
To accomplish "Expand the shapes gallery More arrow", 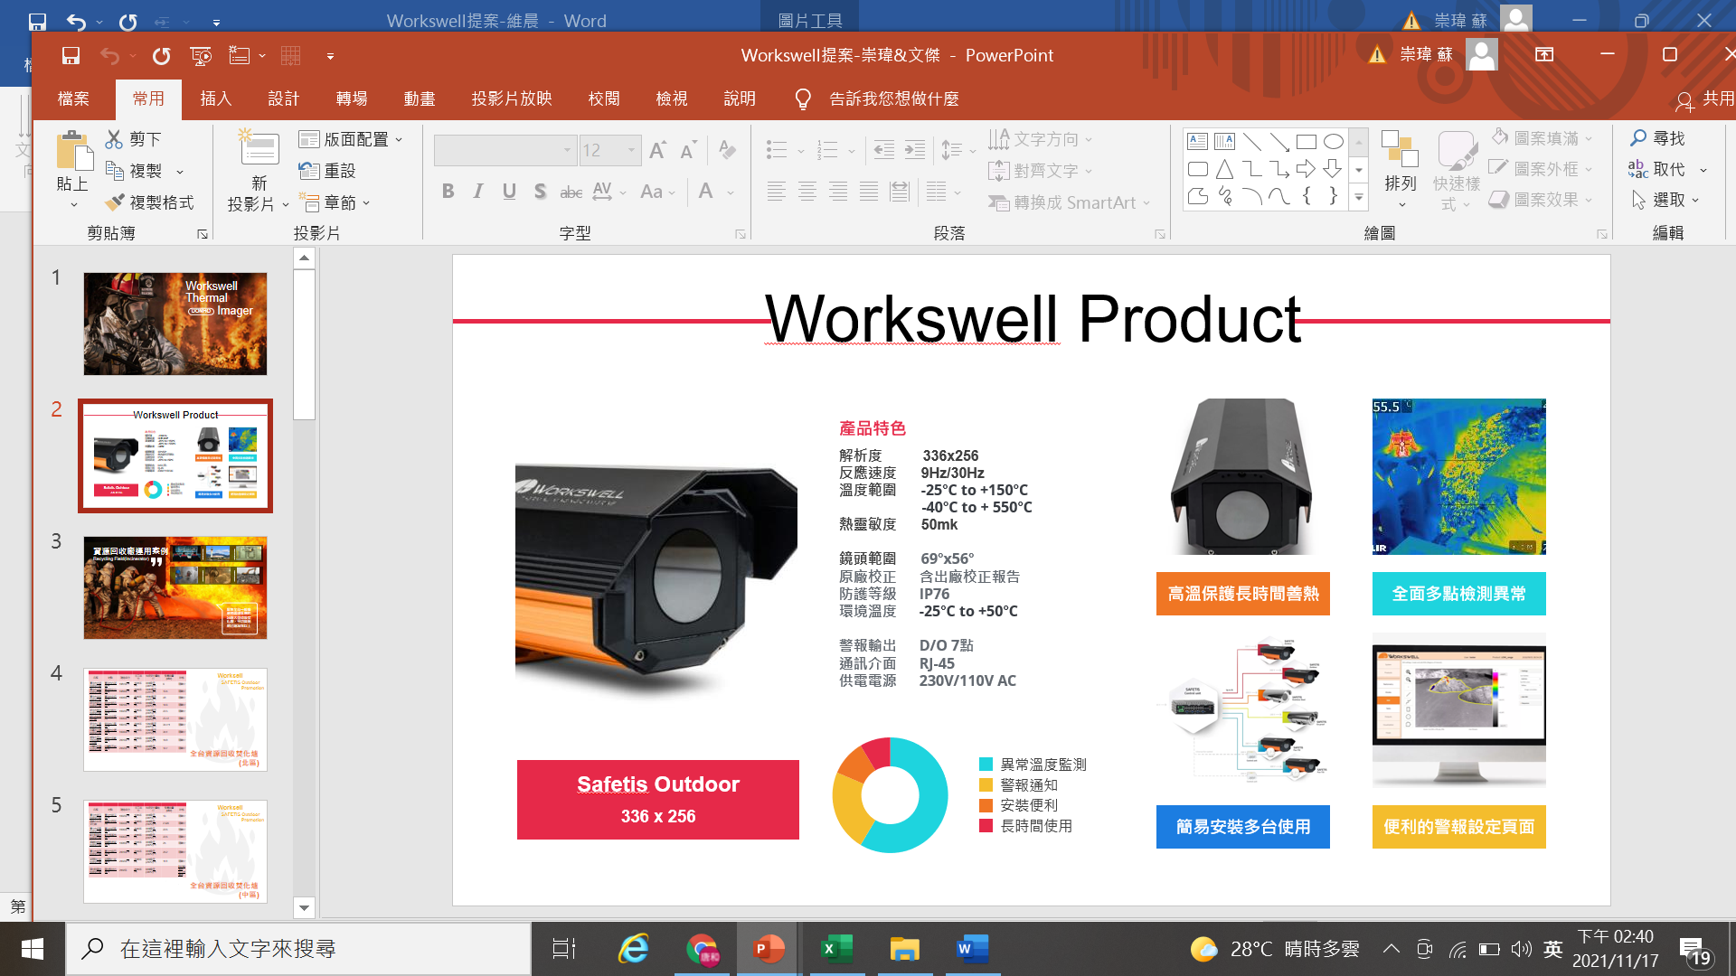I will tap(1358, 196).
